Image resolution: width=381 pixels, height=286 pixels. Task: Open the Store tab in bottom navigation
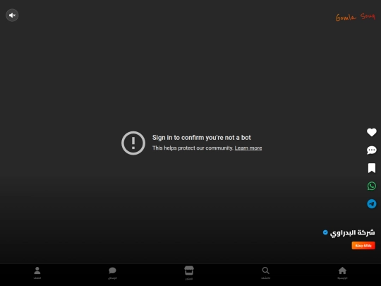click(x=189, y=273)
